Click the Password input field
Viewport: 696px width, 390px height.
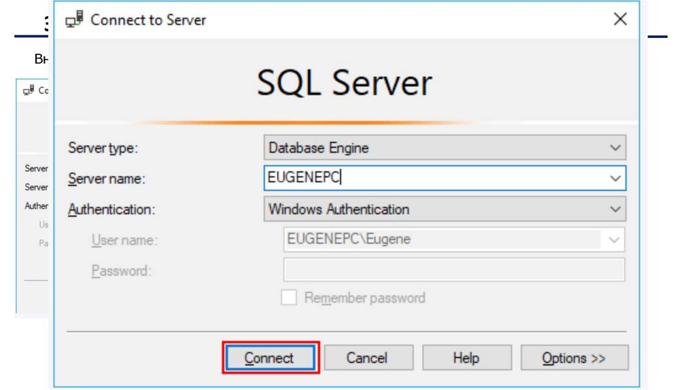point(453,270)
